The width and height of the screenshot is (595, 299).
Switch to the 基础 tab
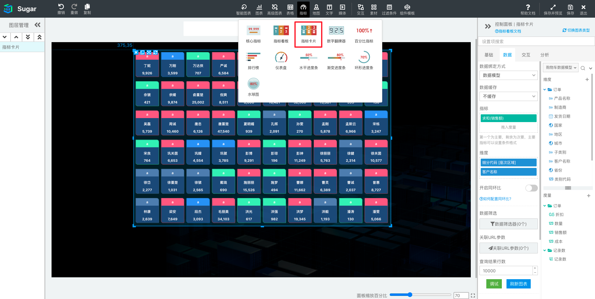click(488, 55)
